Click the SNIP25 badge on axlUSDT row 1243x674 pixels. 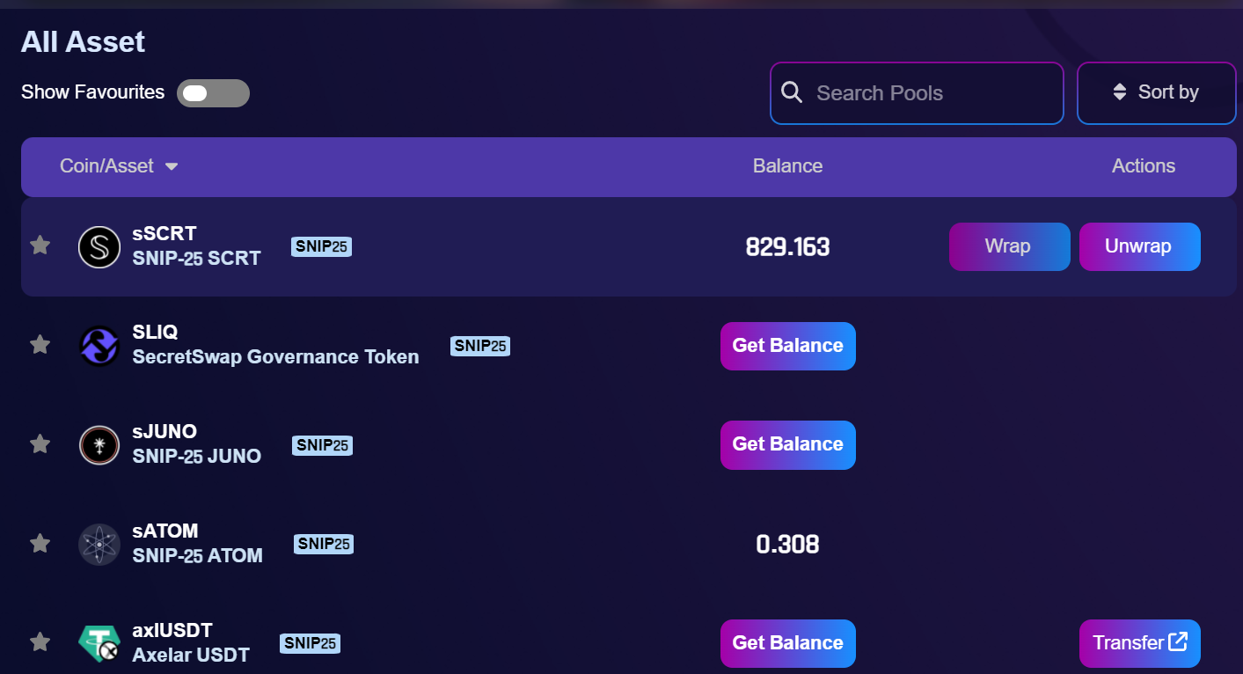[310, 643]
